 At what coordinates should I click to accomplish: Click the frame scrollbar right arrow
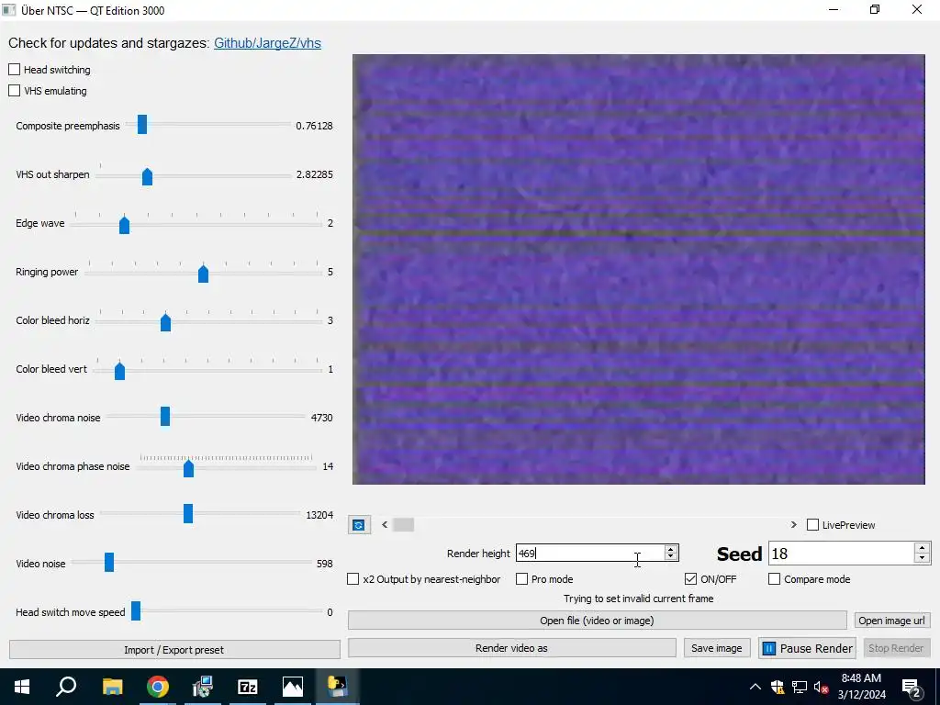(794, 525)
